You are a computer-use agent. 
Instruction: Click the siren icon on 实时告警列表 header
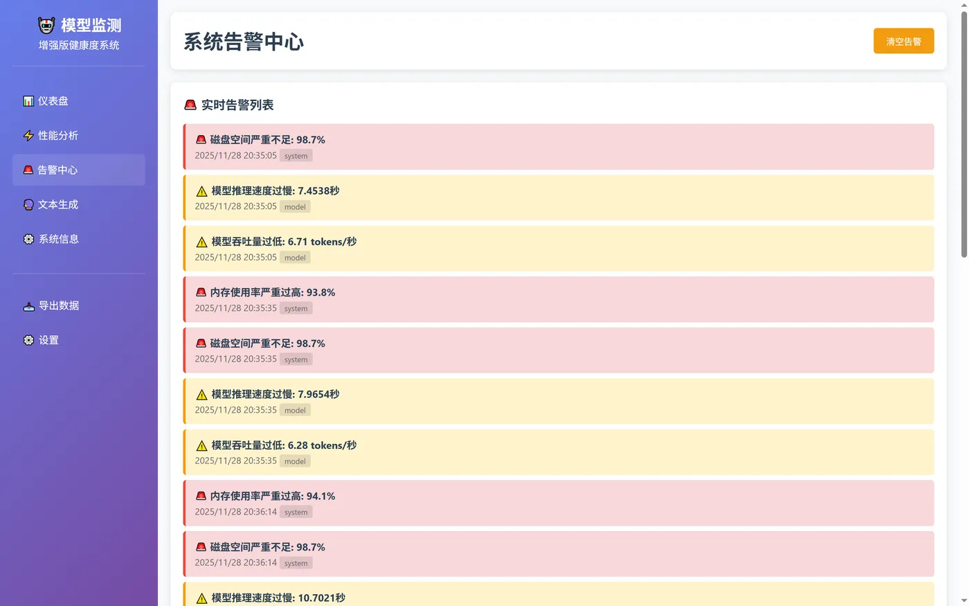(x=190, y=105)
